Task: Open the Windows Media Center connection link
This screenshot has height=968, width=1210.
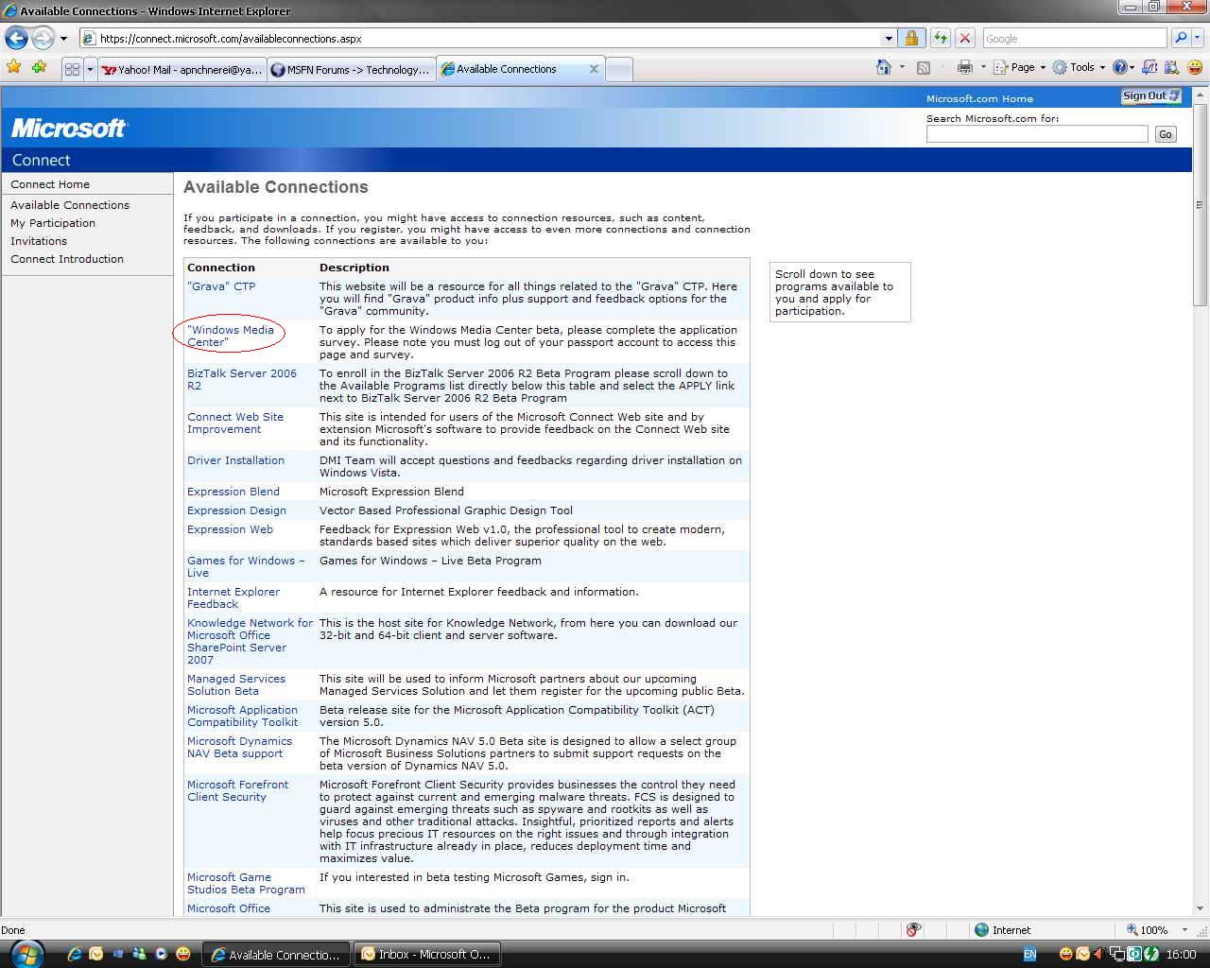Action: [x=231, y=336]
